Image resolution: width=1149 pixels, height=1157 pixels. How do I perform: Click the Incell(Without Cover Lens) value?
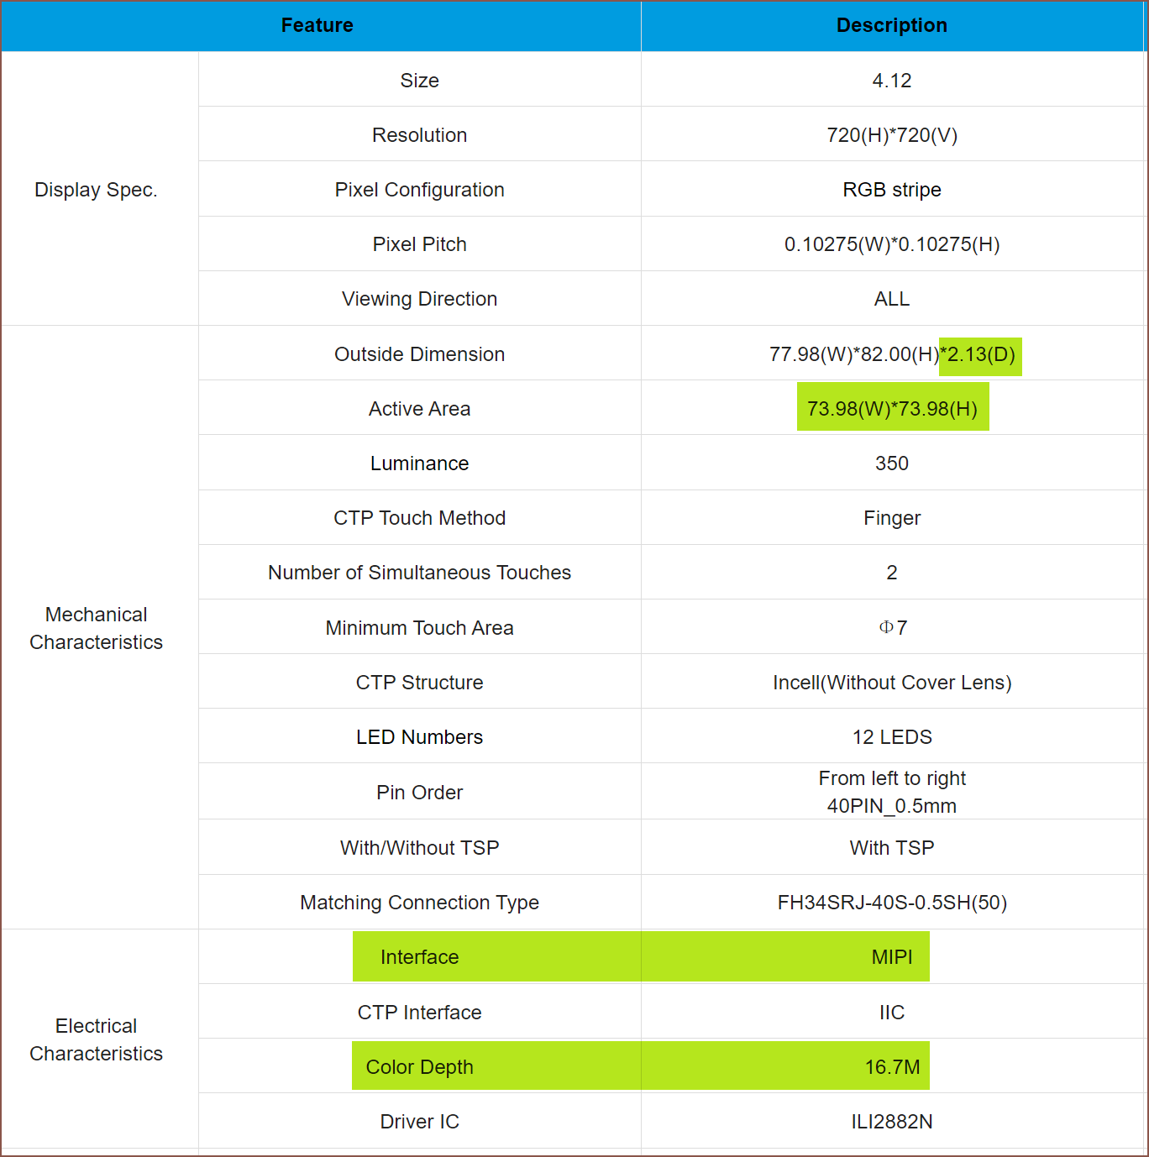click(x=891, y=683)
